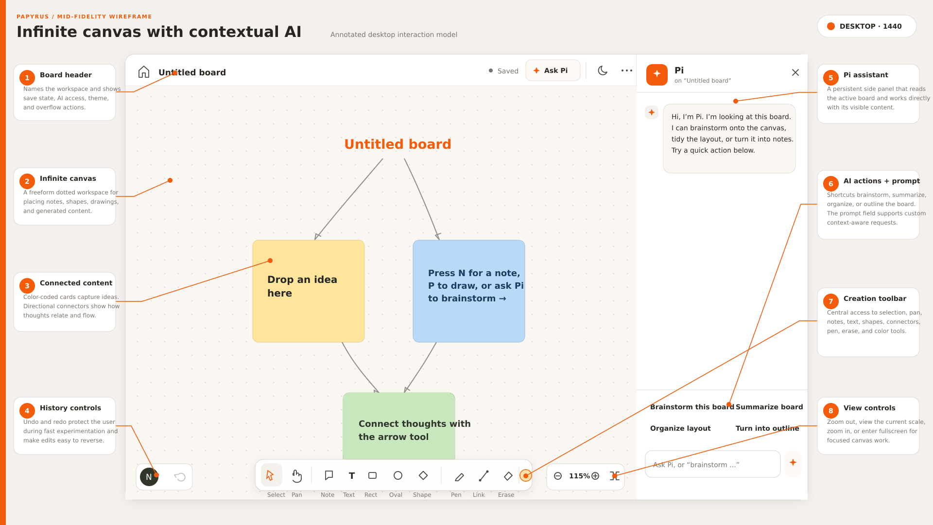933x525 pixels.
Task: Click the Ask Pi button
Action: point(553,70)
